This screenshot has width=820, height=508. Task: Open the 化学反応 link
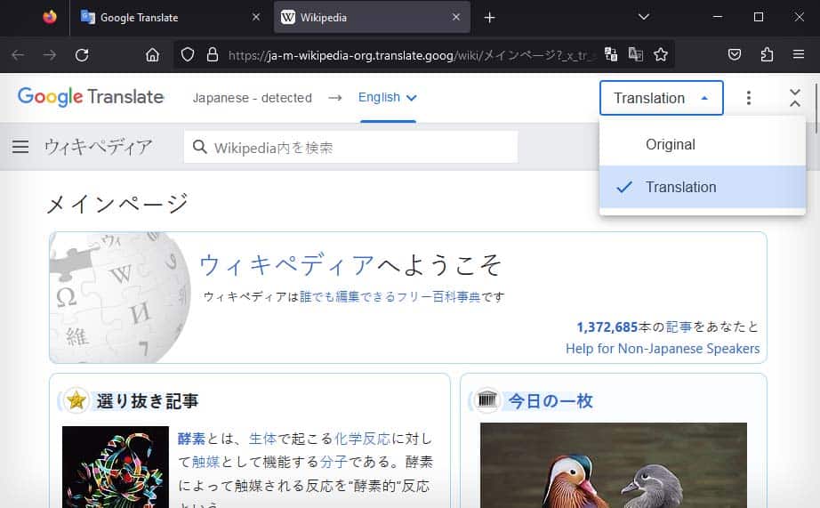[x=362, y=439]
